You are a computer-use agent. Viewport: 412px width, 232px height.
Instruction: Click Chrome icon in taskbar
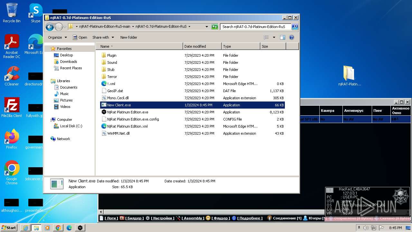click(58, 228)
